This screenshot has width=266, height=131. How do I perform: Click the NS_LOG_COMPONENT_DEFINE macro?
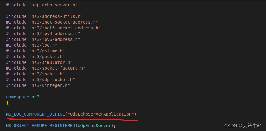click(36, 114)
